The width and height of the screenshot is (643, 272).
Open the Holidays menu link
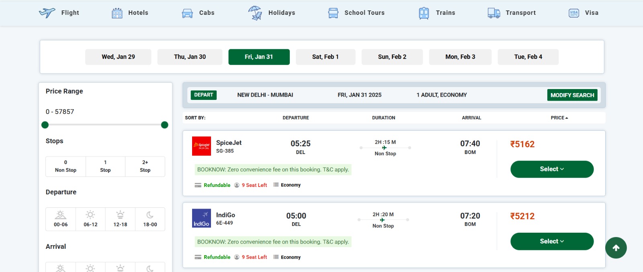(x=282, y=13)
